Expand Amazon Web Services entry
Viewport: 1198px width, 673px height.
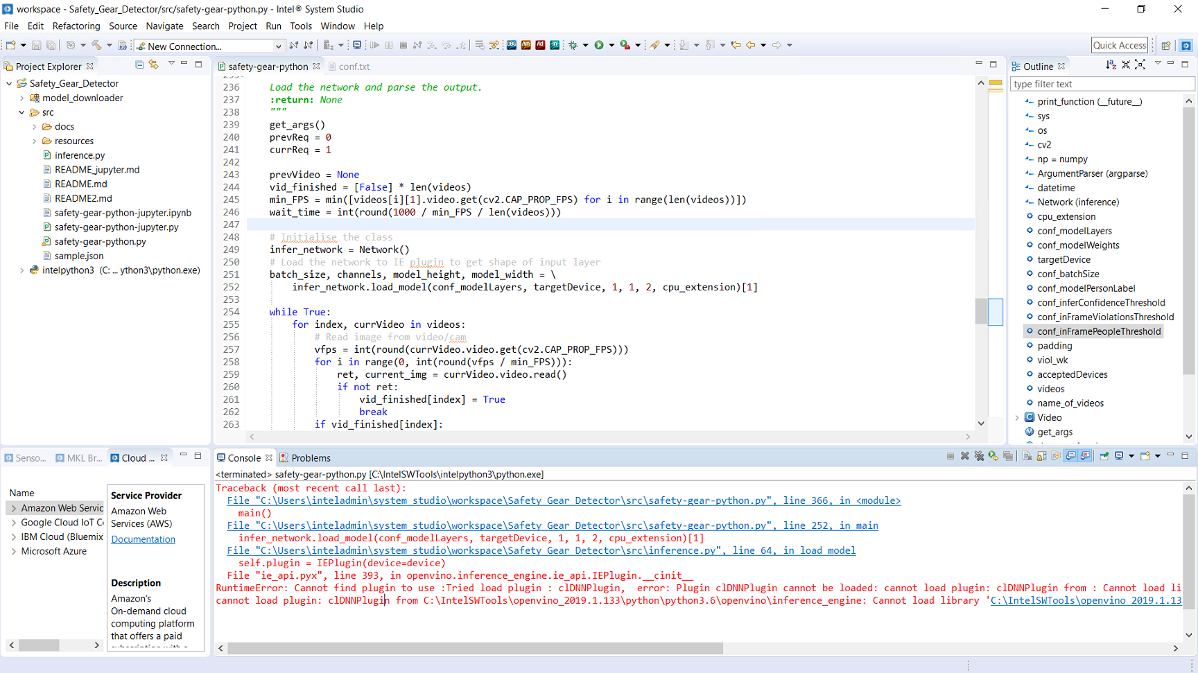coord(13,508)
